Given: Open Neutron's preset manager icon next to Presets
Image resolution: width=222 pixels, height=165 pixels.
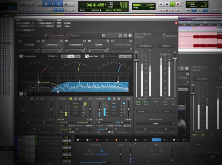Looking at the screenshot, I should [x=103, y=35].
